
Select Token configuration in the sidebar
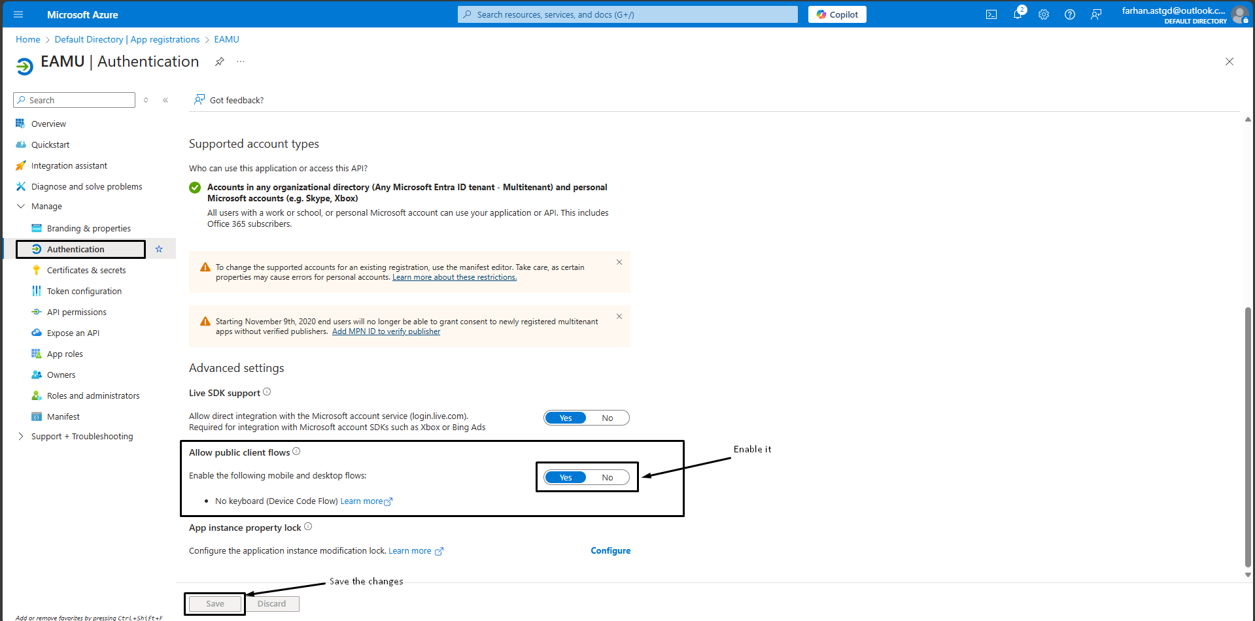point(84,291)
